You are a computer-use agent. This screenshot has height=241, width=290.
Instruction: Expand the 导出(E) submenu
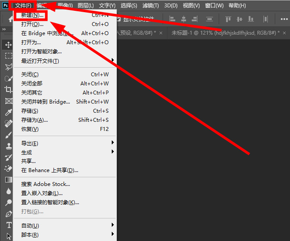(x=65, y=143)
